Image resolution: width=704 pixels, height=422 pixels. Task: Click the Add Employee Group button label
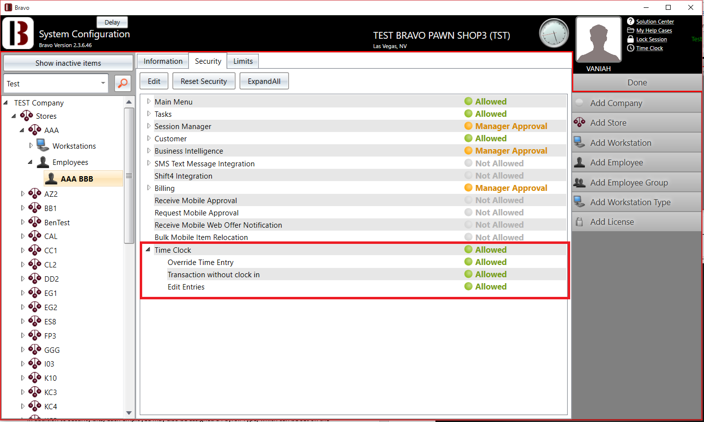(x=629, y=183)
